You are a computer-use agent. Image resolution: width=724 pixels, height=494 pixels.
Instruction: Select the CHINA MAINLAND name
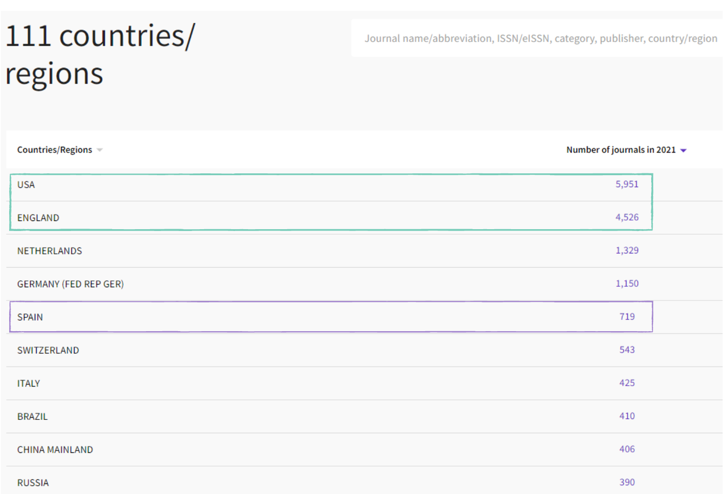tap(55, 450)
